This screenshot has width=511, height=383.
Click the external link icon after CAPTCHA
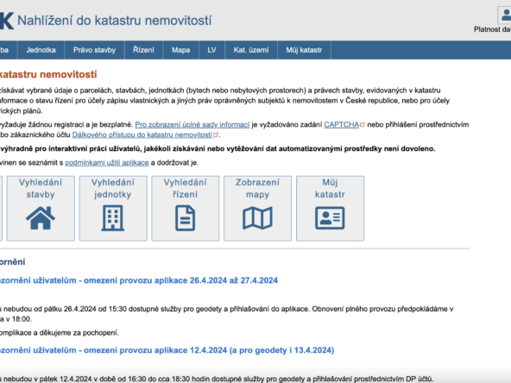point(363,125)
